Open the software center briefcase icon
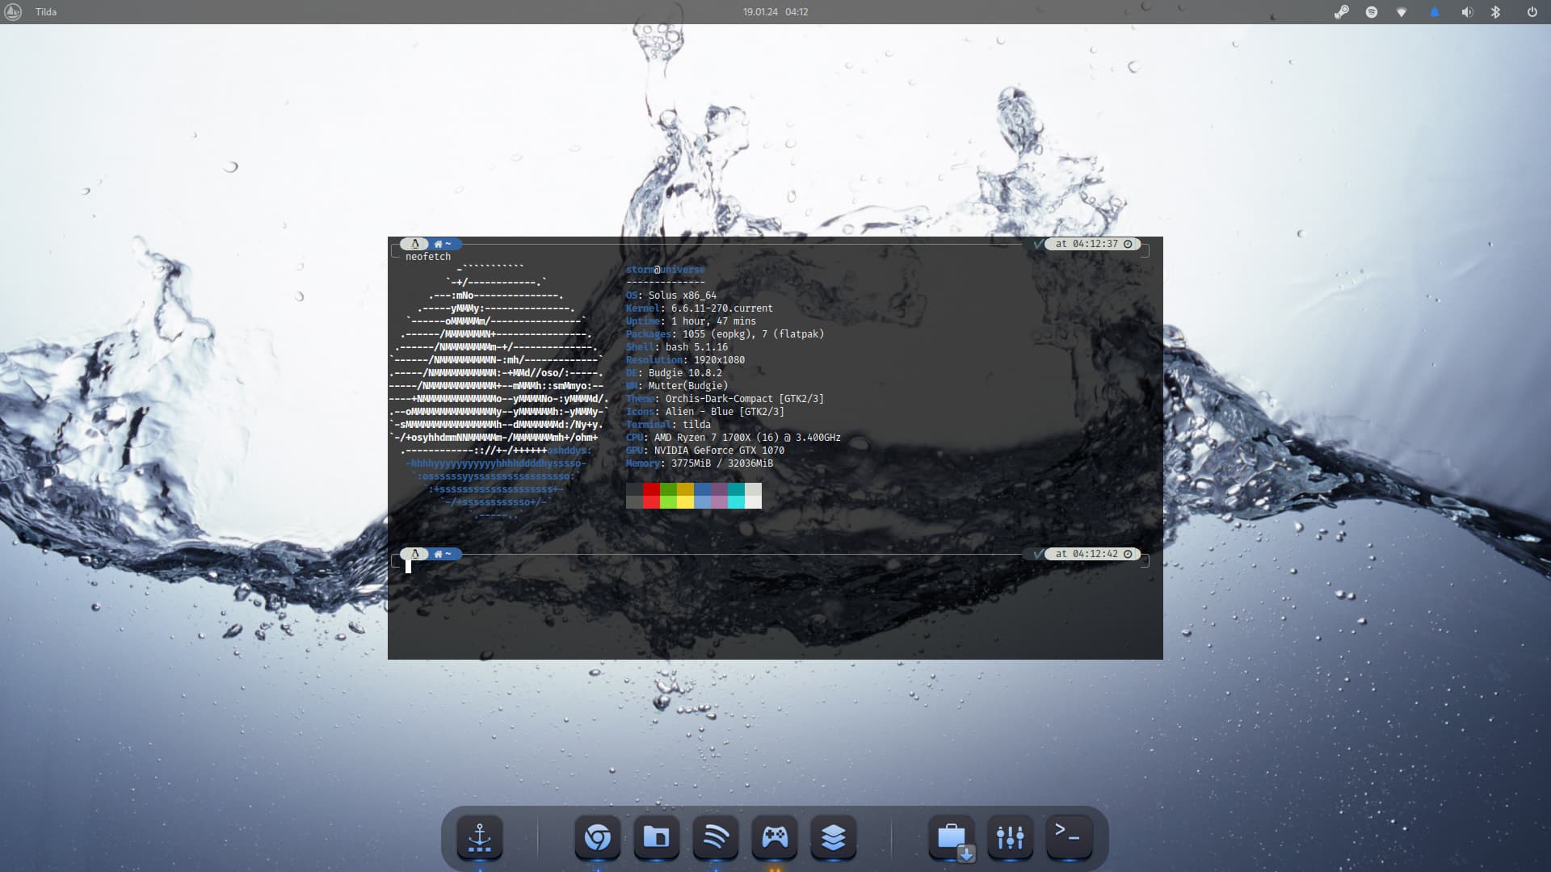 click(x=952, y=837)
